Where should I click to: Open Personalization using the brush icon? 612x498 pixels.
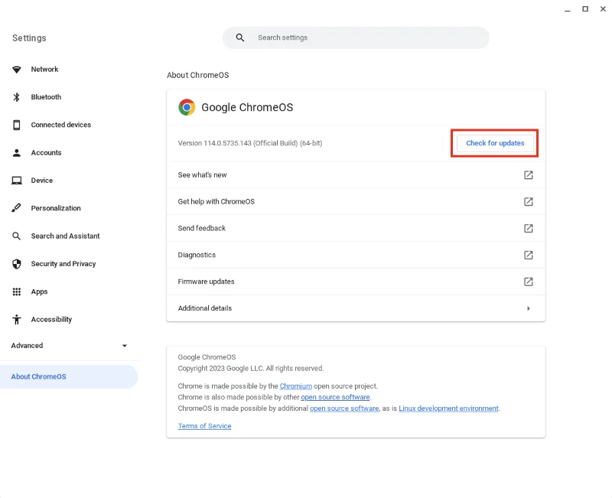coord(16,207)
